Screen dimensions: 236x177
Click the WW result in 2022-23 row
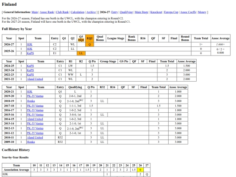tap(71, 74)
